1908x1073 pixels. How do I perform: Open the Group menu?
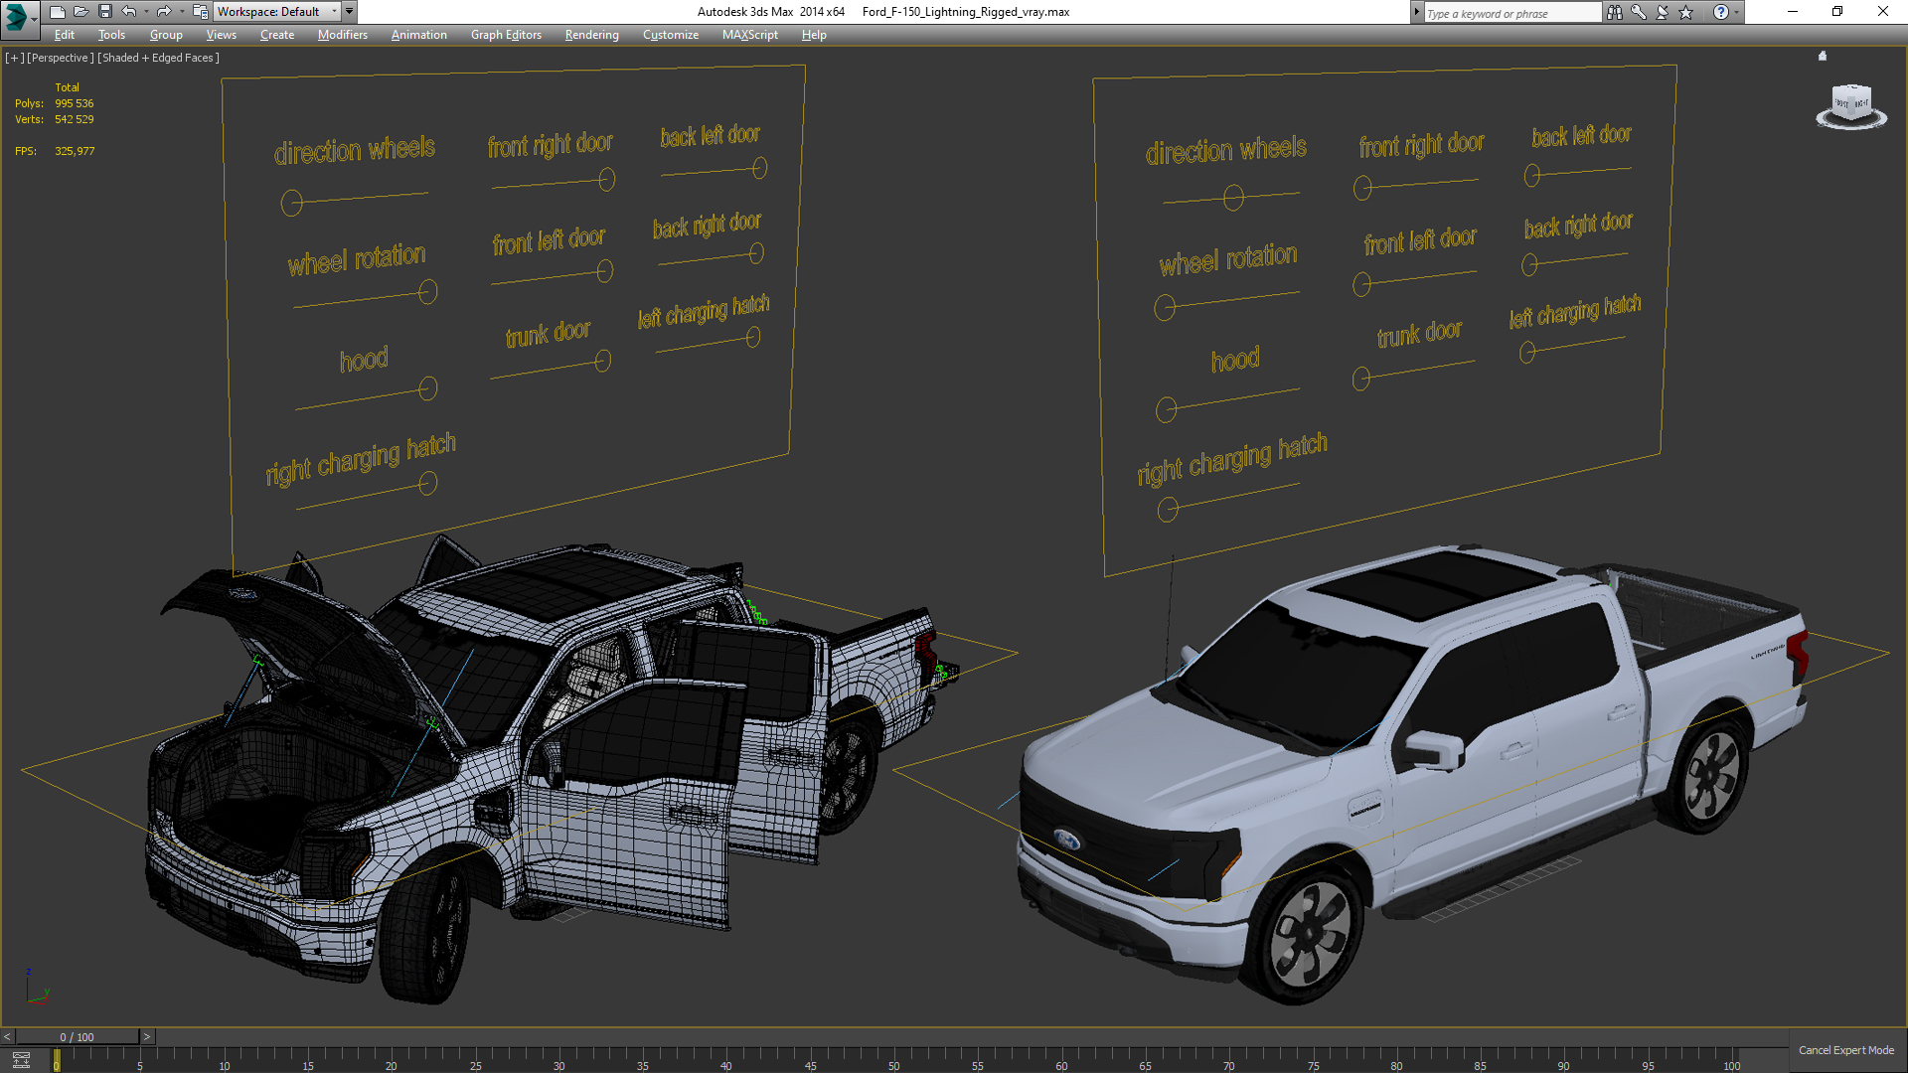[166, 35]
